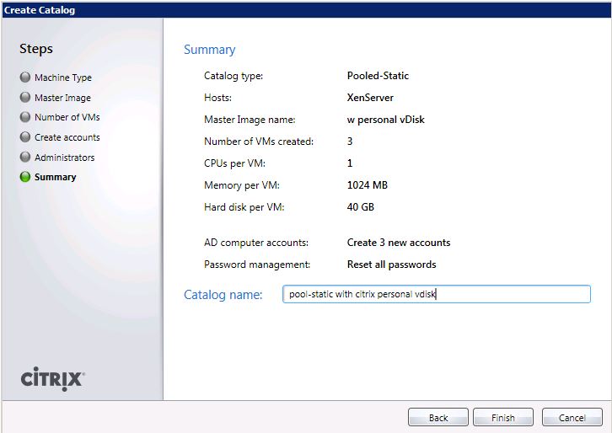
Task: Click the Finish button
Action: [502, 417]
